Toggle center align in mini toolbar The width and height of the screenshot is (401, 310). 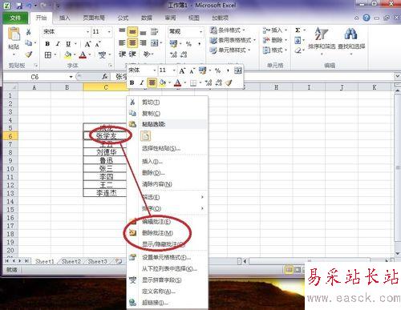point(152,83)
